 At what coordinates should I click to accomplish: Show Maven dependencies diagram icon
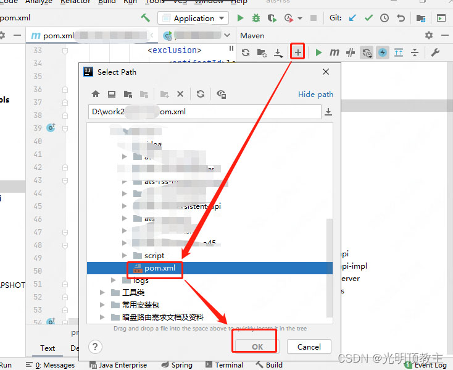point(399,53)
